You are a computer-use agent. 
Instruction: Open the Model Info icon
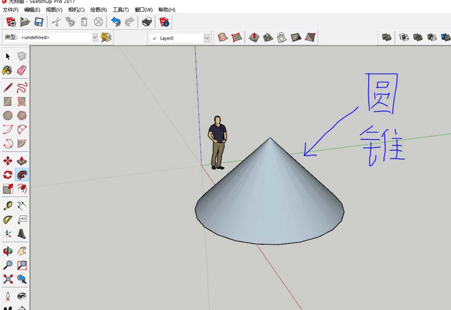(x=164, y=22)
